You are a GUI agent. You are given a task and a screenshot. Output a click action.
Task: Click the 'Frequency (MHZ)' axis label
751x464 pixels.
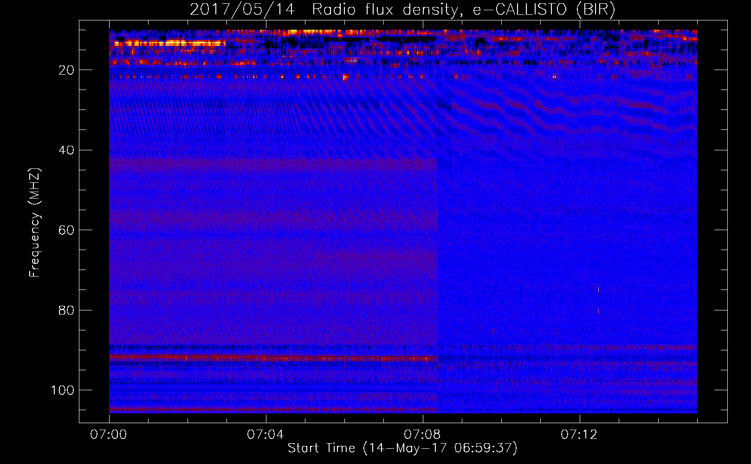(35, 222)
